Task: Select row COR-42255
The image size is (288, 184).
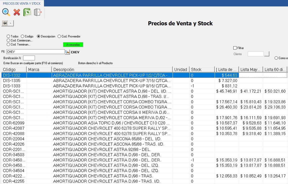Action: click(144, 181)
